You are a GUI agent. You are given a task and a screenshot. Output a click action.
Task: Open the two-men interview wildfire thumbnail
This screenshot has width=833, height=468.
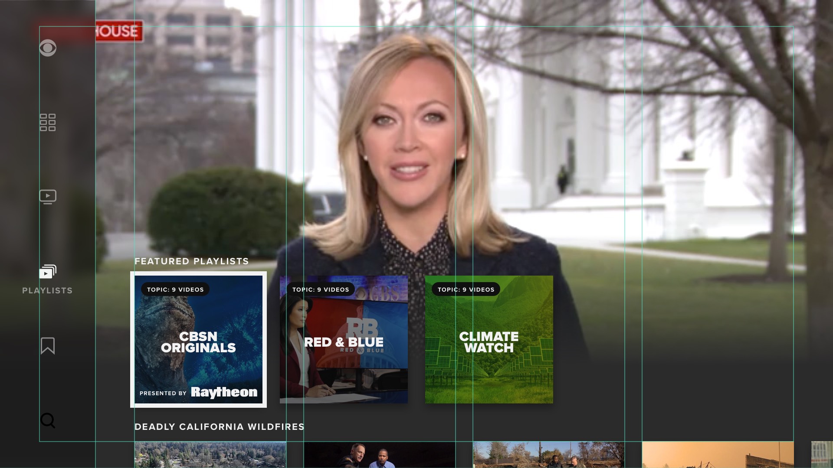pos(379,455)
